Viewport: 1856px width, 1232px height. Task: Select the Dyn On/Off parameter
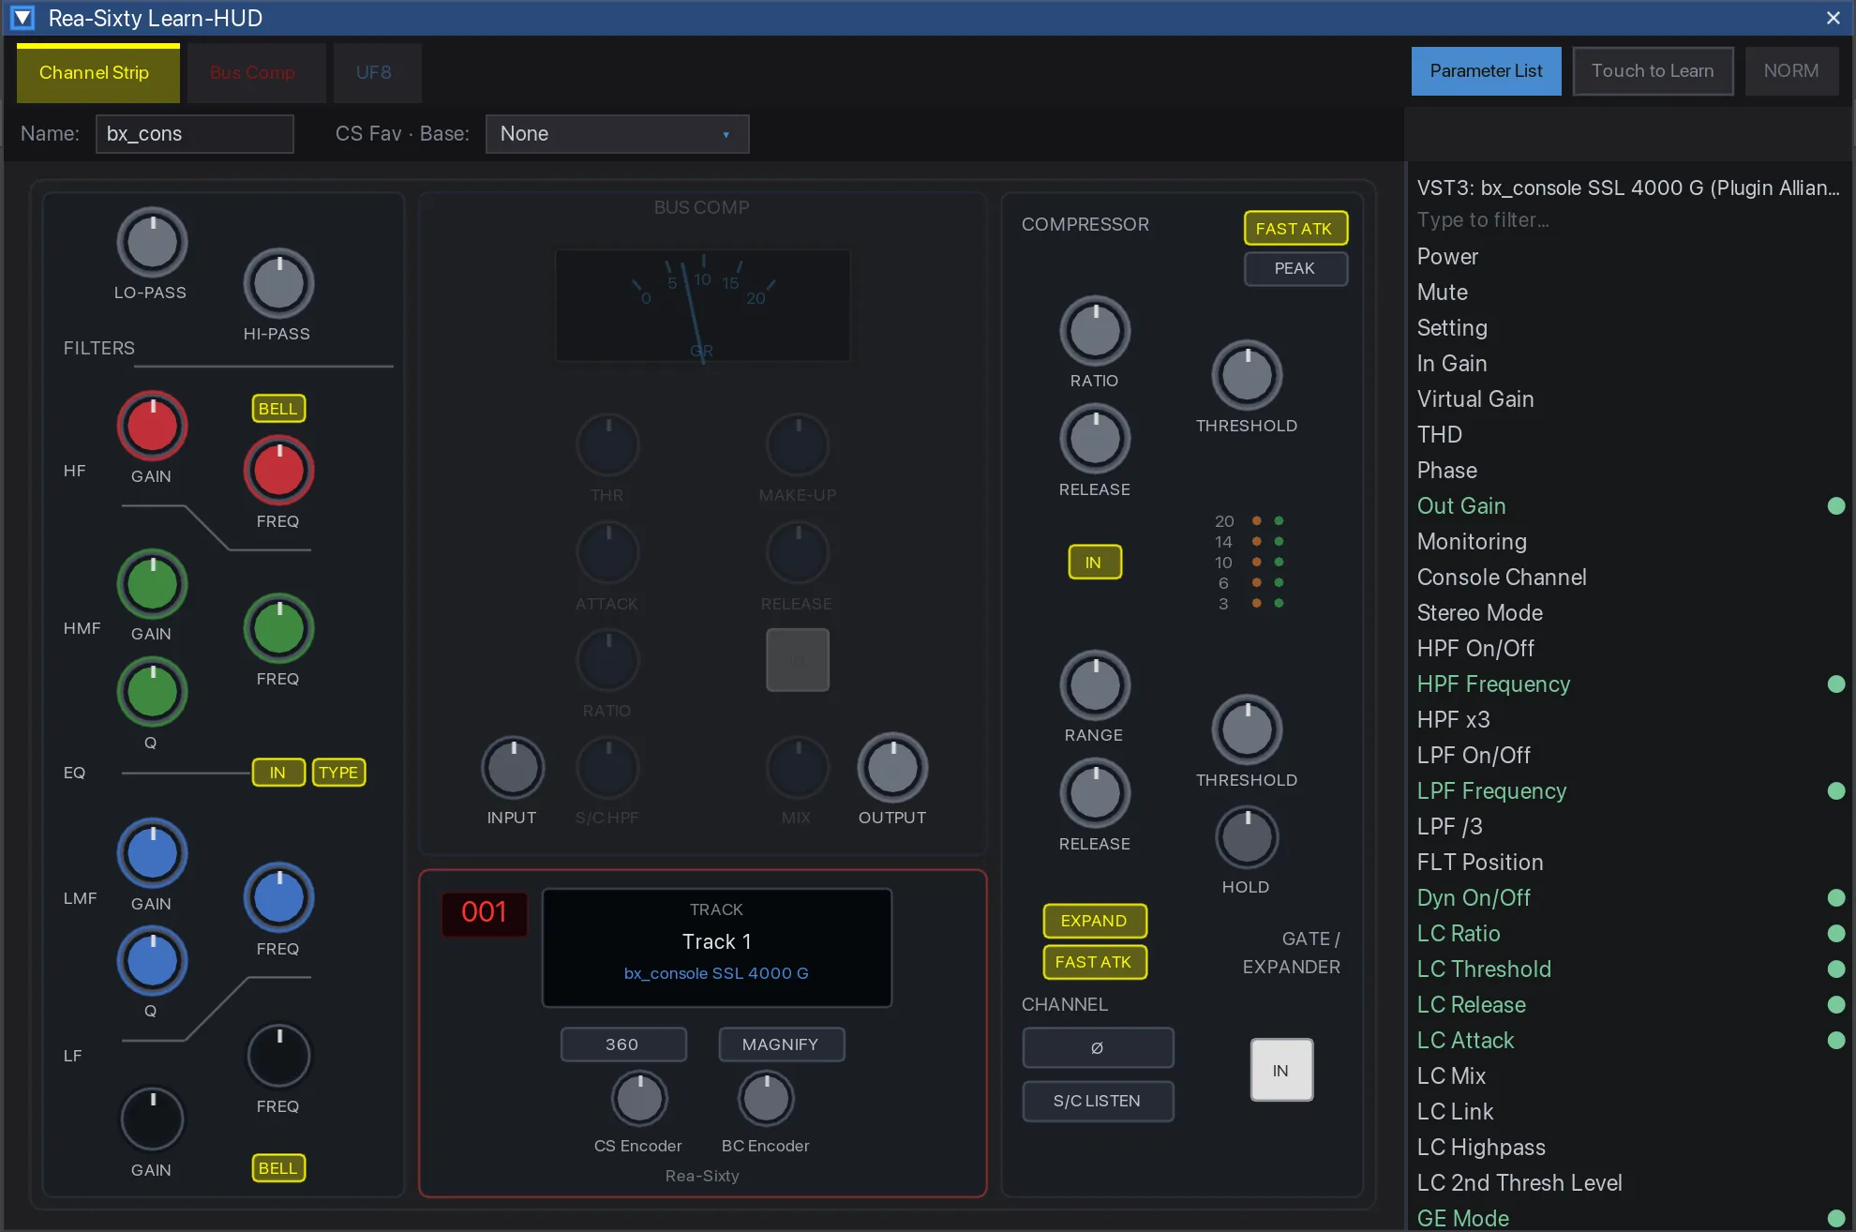1628,898
